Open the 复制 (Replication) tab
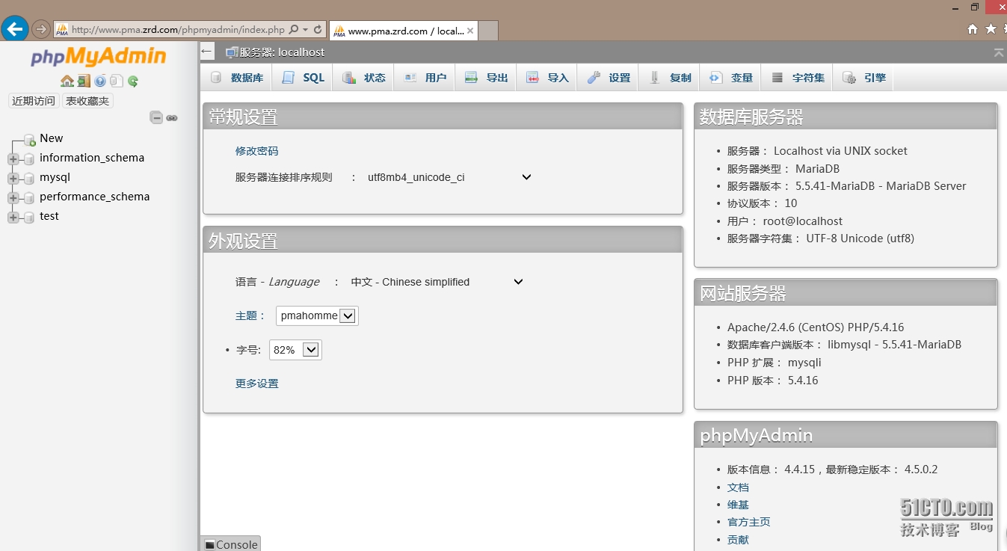 (669, 78)
